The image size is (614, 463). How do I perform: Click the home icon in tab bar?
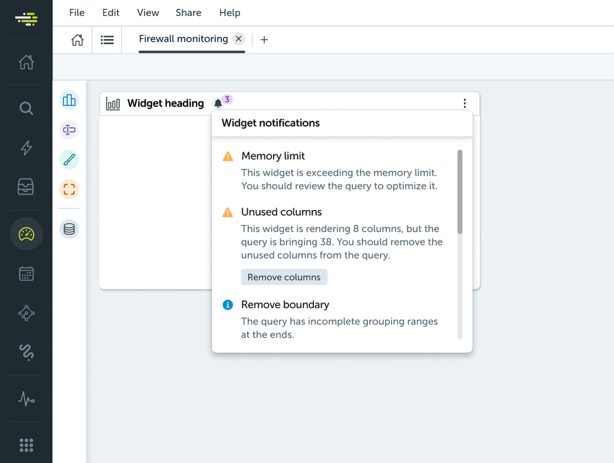click(77, 40)
